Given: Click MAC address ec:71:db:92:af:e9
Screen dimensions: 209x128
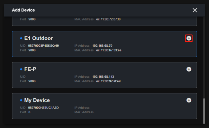Looking at the screenshot, I should [108, 81].
